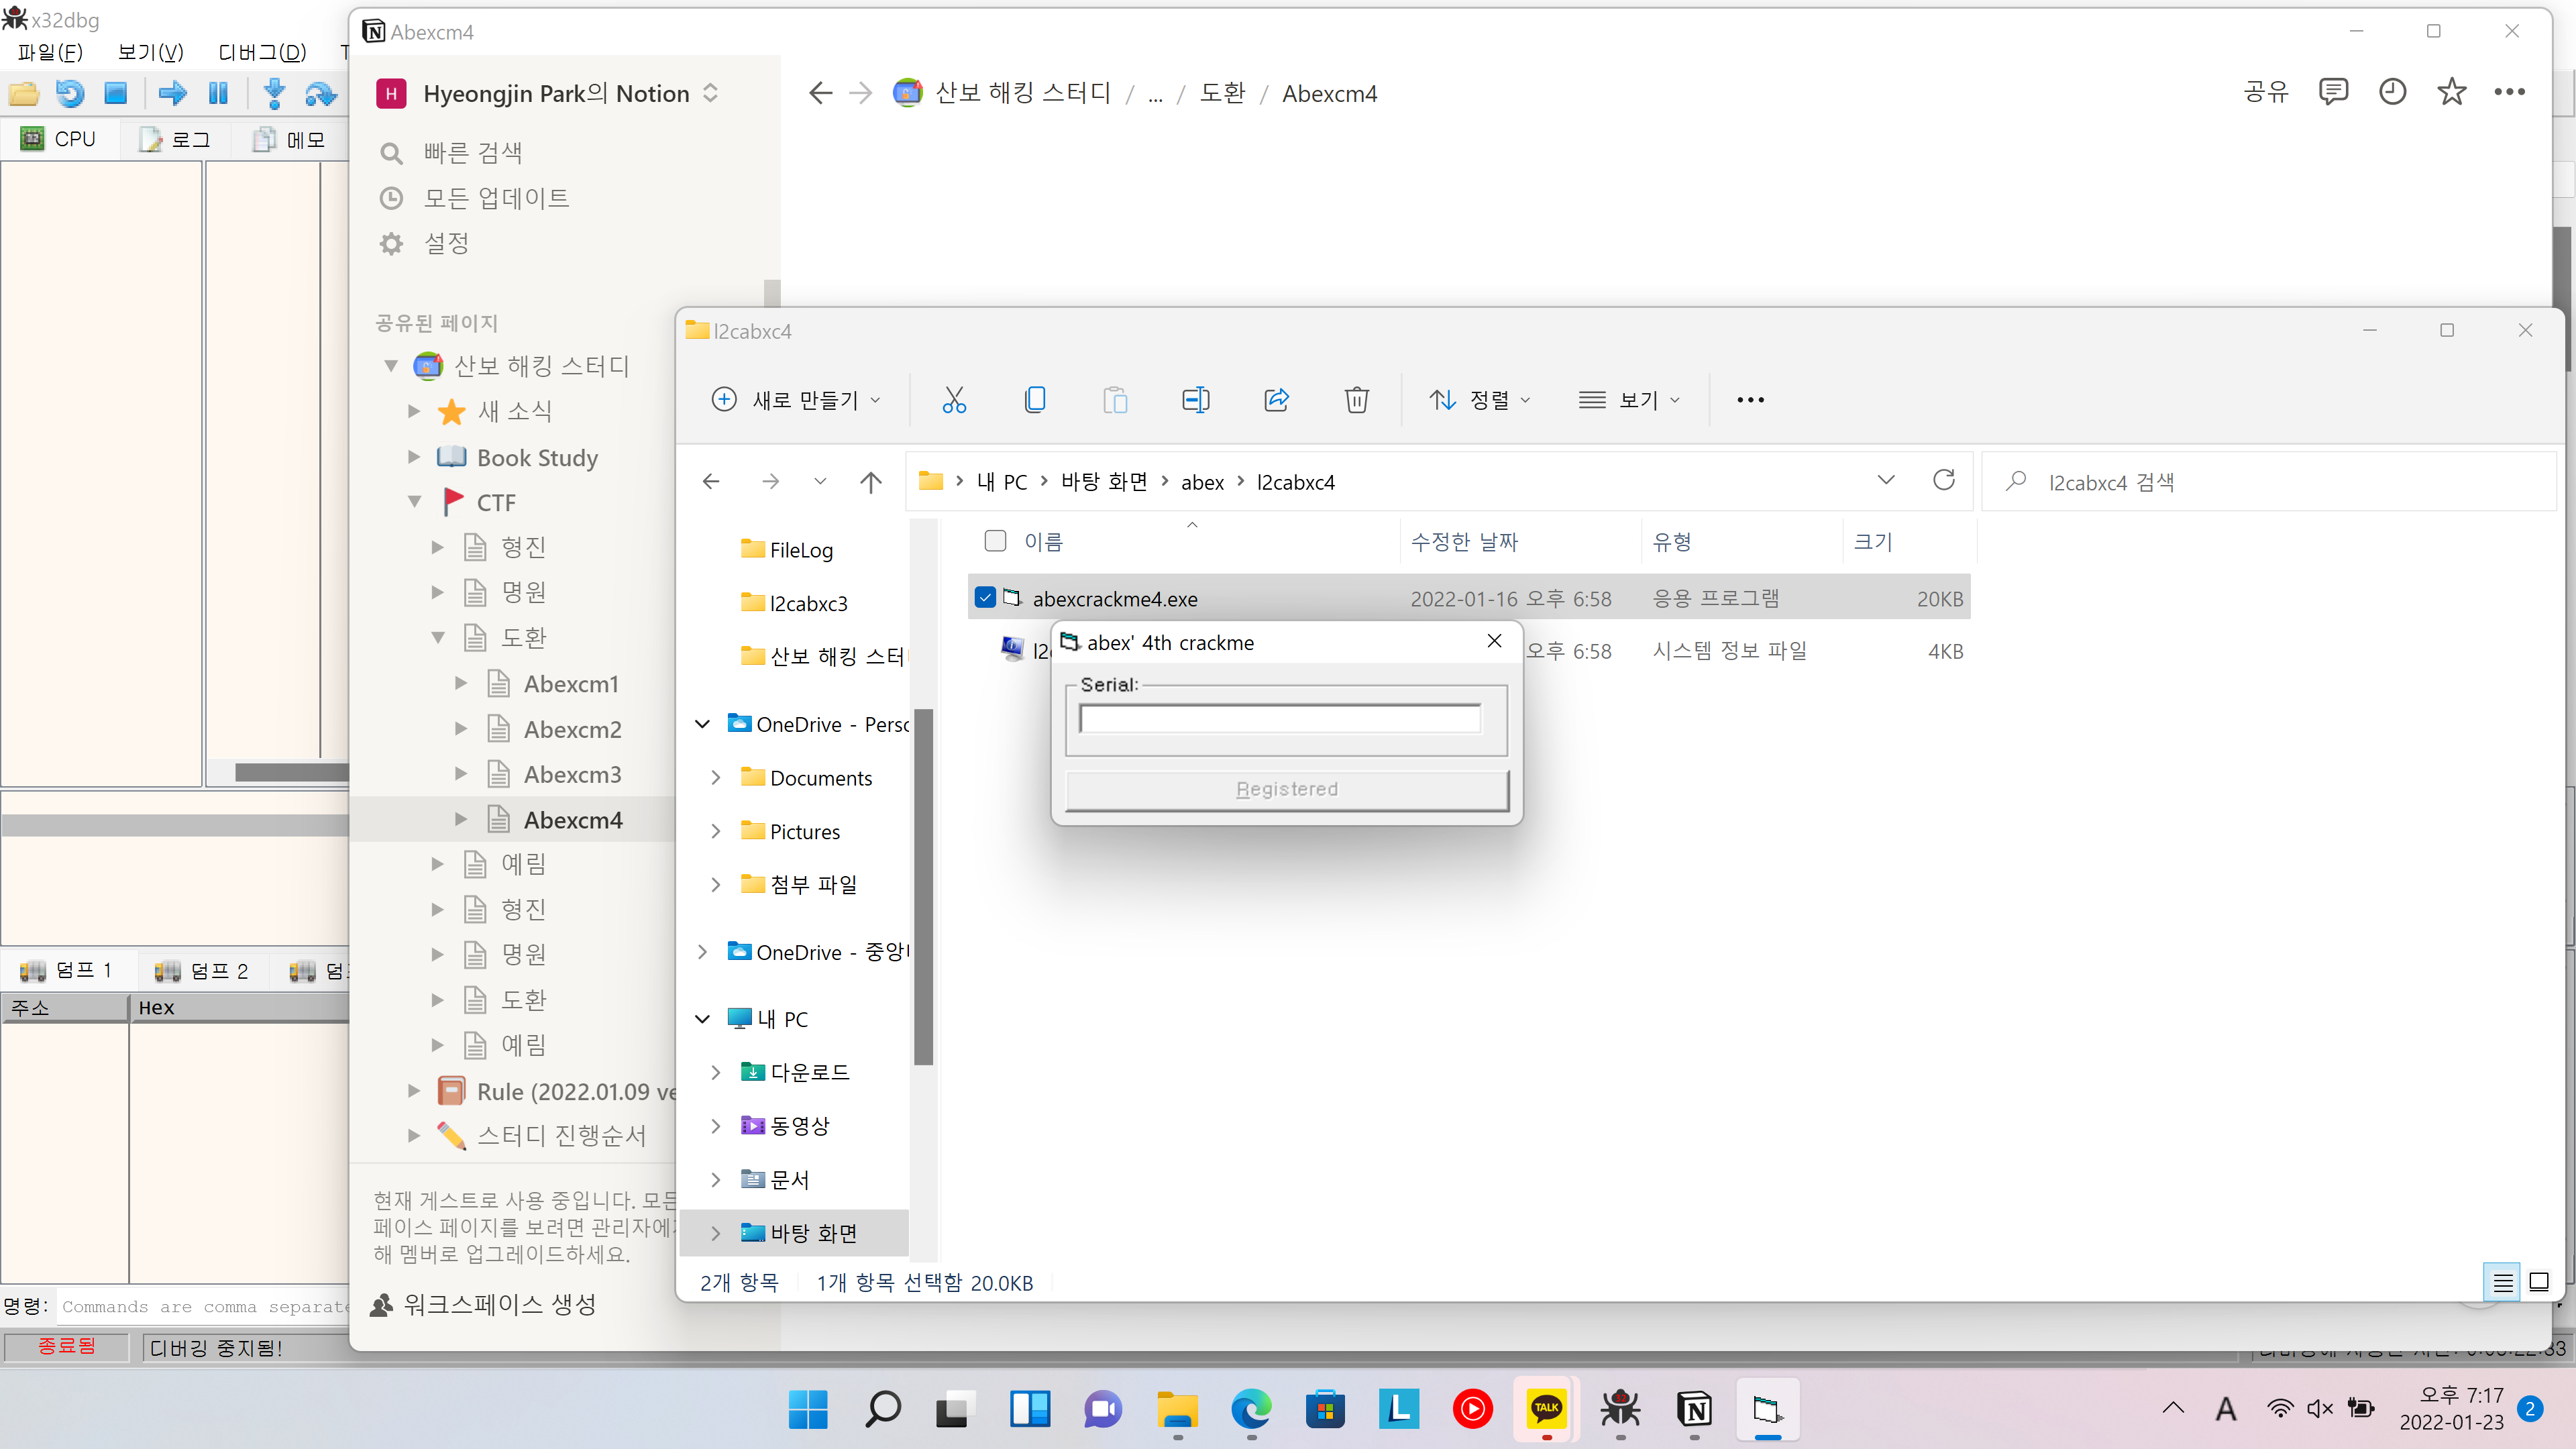Collapse 산보 해킹 스터디 in Notion sidebar
This screenshot has width=2576, height=1449.
391,366
